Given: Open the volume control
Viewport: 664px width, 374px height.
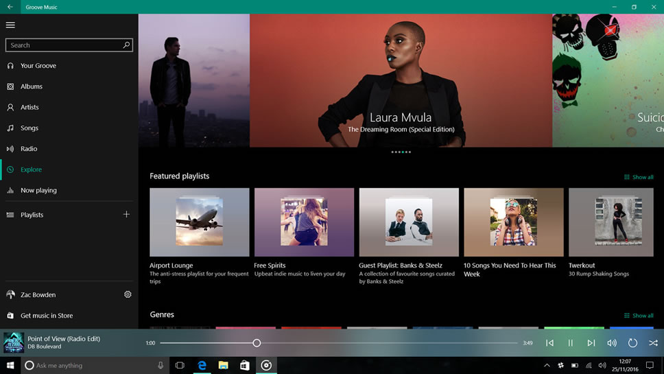Looking at the screenshot, I should point(611,343).
